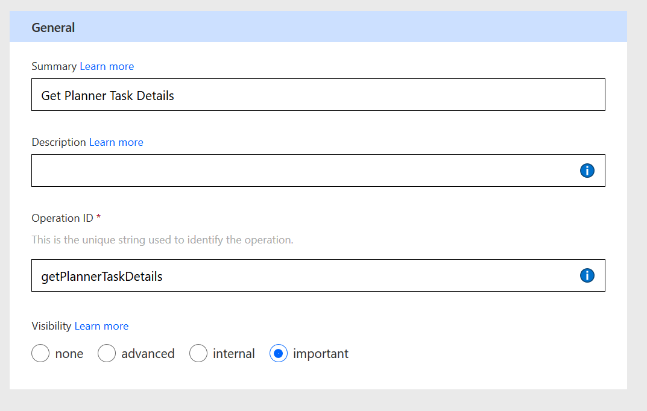The image size is (647, 411).
Task: Click the 'Operation ID' field label
Action: click(x=63, y=218)
